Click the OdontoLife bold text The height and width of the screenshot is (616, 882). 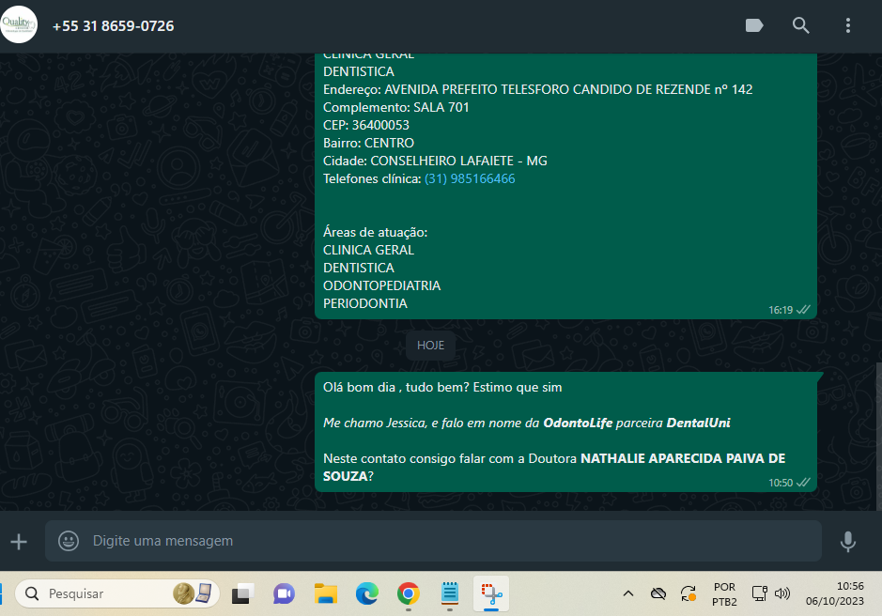point(578,423)
